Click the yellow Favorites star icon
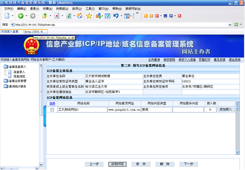Viewport: 245px width, 170px height. pos(89,16)
